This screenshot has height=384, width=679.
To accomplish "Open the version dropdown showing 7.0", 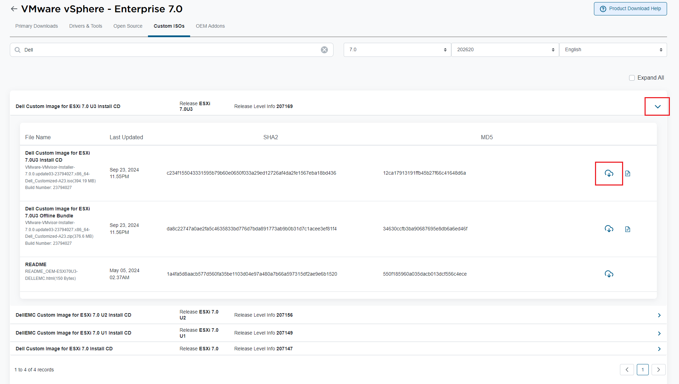I will click(397, 49).
